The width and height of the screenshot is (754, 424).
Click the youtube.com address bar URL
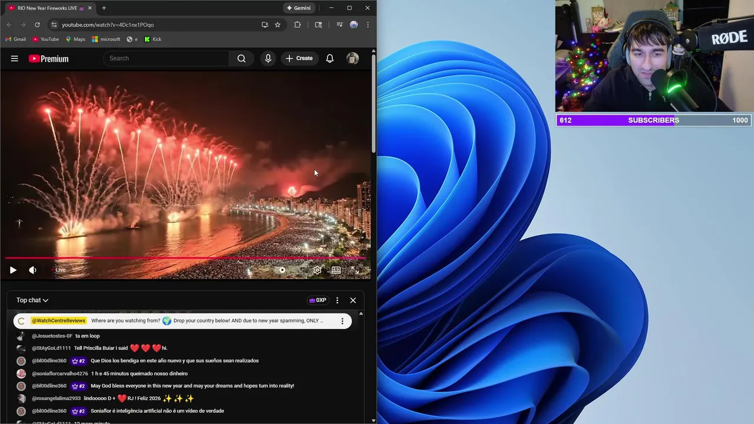108,25
